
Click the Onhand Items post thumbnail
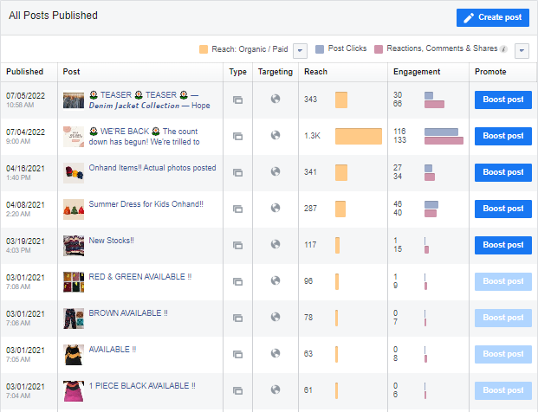coord(74,173)
